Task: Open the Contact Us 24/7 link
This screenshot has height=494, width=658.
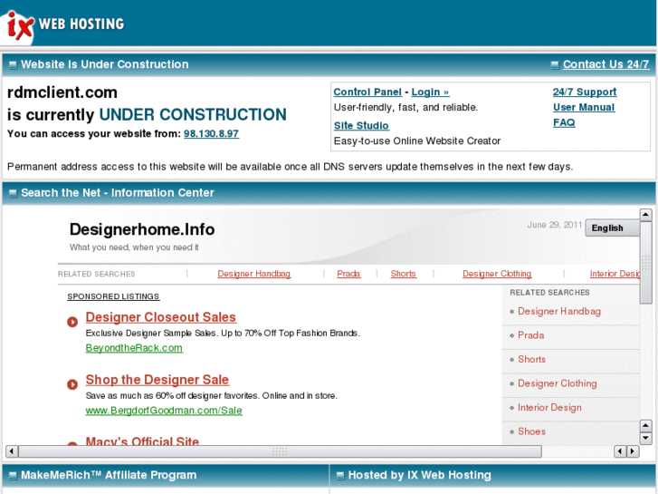Action: (606, 64)
